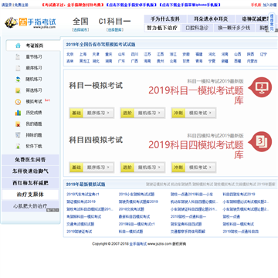Click the shuffle arrows icon for 随机练习

pyautogui.click(x=18, y=80)
